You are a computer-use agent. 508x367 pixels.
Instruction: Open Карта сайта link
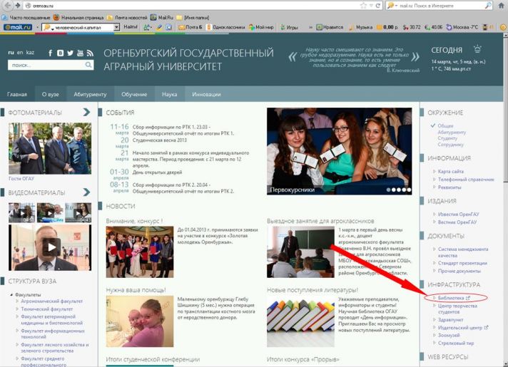[451, 171]
